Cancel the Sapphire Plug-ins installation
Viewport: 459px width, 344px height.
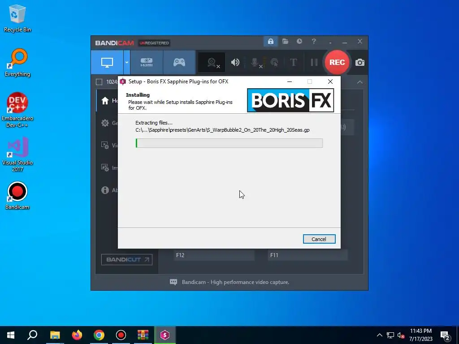pyautogui.click(x=319, y=239)
